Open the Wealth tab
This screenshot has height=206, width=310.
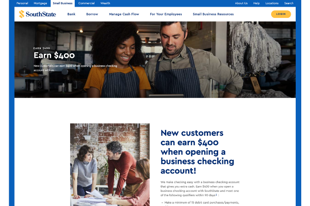click(x=105, y=3)
